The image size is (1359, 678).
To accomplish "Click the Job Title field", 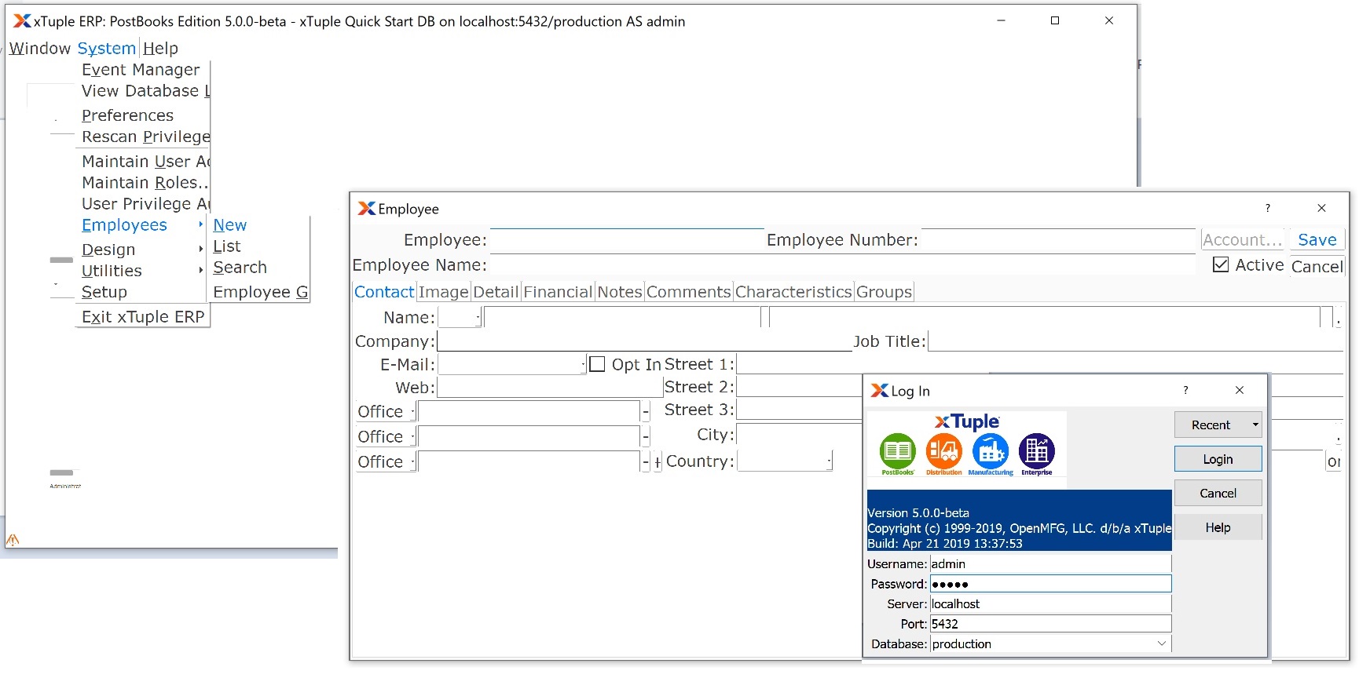I will 1136,341.
